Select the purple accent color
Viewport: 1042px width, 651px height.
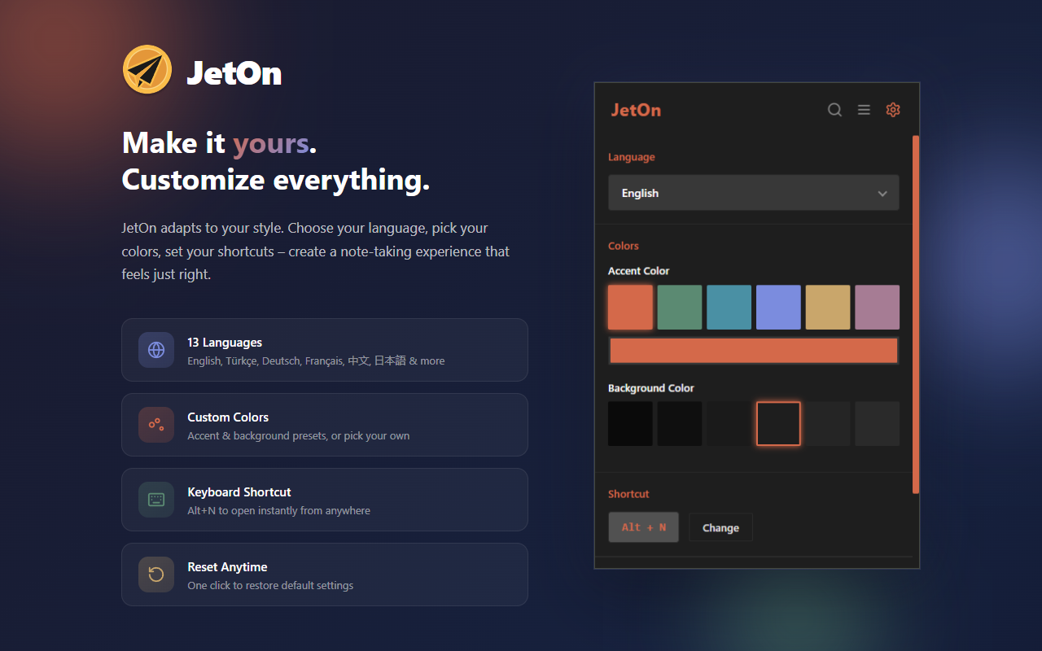[877, 307]
